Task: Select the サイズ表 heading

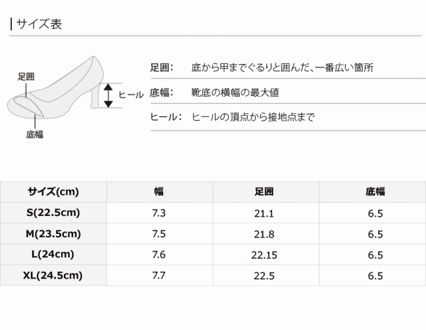Action: 39,25
